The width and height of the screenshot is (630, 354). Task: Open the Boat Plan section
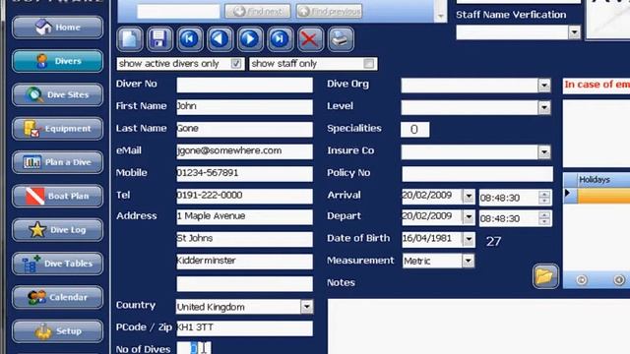point(57,196)
